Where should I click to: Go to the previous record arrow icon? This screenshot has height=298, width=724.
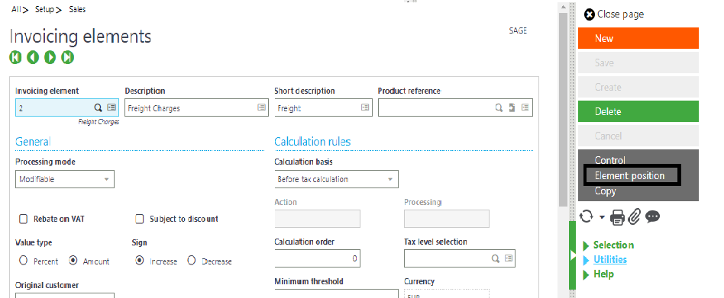point(33,58)
